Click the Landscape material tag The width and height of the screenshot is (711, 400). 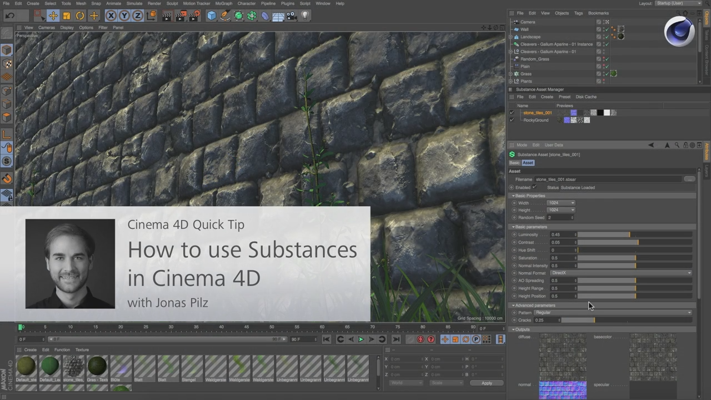pos(620,37)
